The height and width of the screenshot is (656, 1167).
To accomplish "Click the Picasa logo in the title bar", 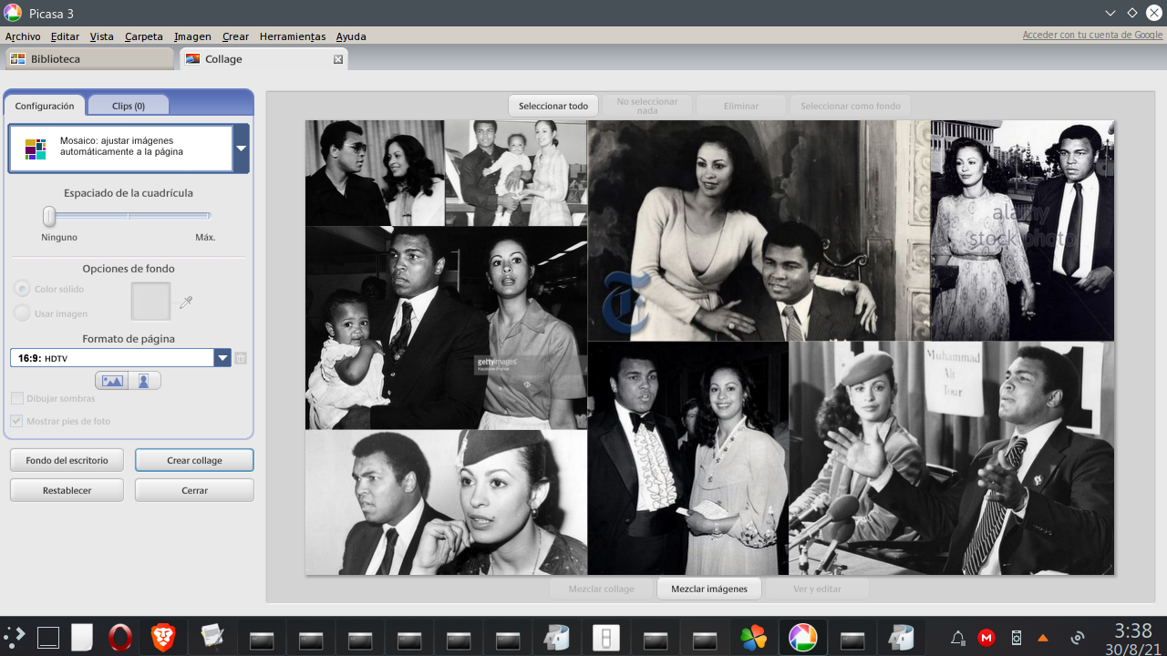I will tap(12, 13).
